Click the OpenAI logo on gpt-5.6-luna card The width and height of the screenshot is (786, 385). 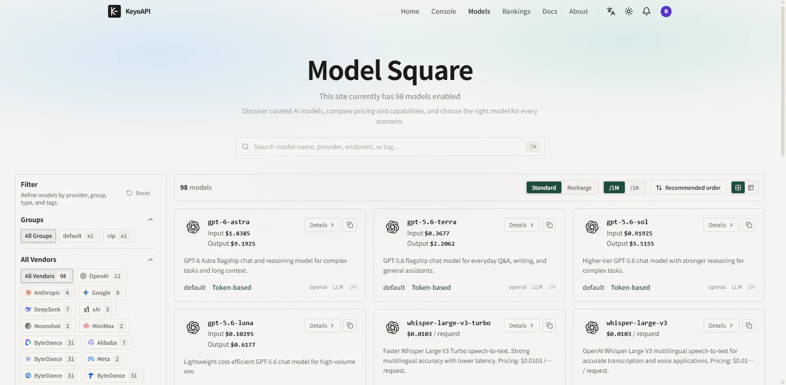click(193, 328)
